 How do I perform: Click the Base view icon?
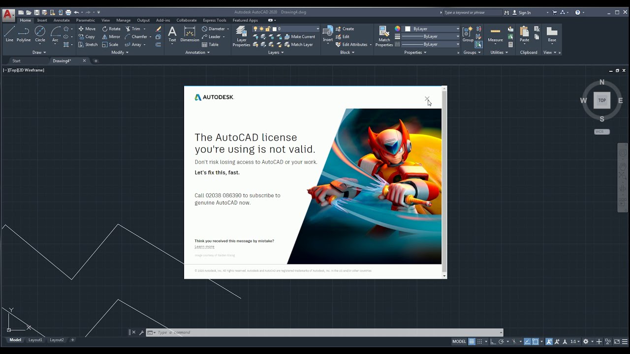tap(552, 34)
